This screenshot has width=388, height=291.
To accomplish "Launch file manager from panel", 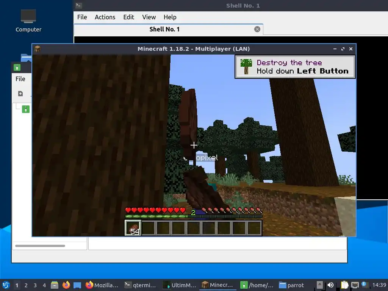I will (x=55, y=285).
